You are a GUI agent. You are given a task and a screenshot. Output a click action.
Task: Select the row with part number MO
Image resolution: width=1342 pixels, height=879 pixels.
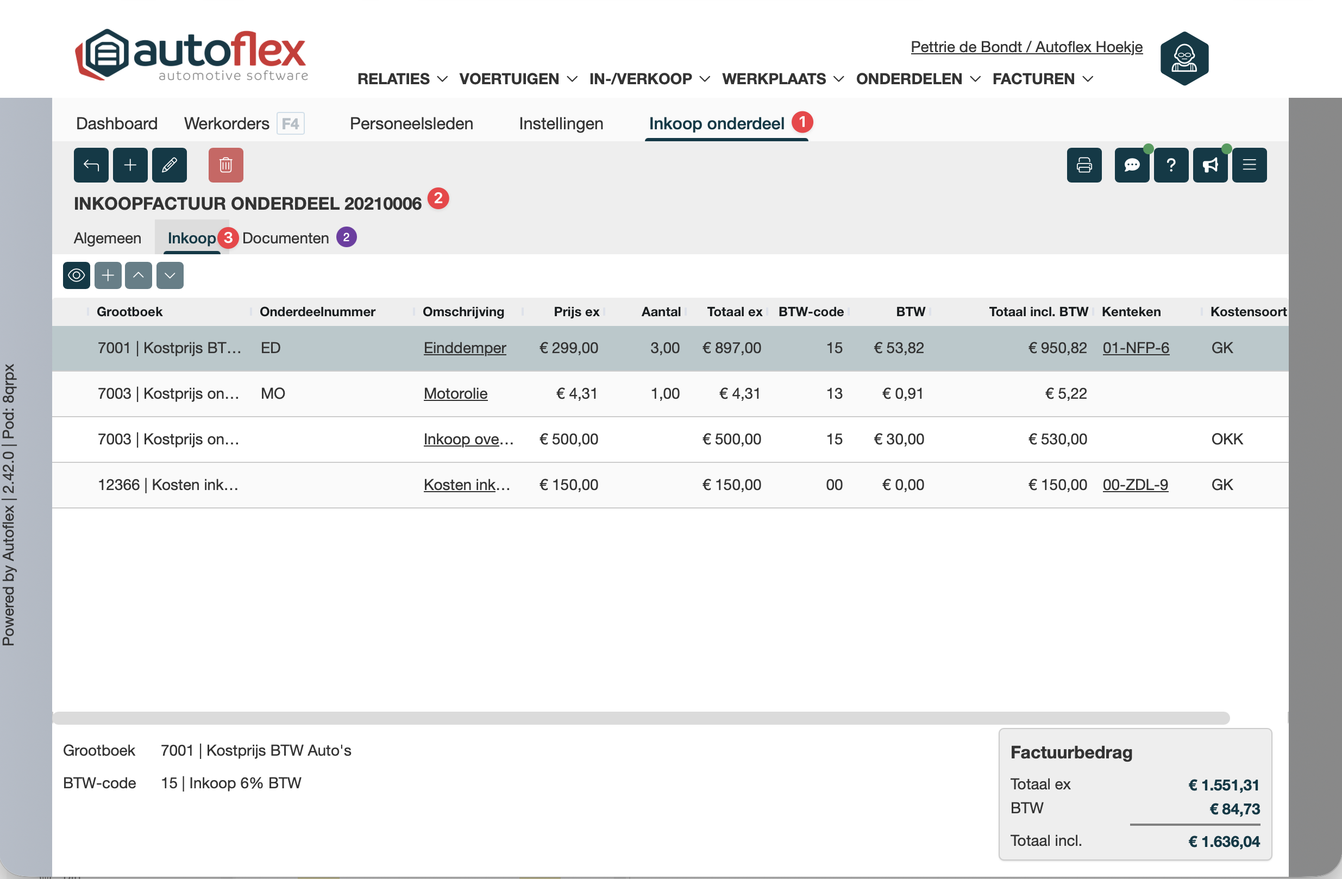[670, 393]
